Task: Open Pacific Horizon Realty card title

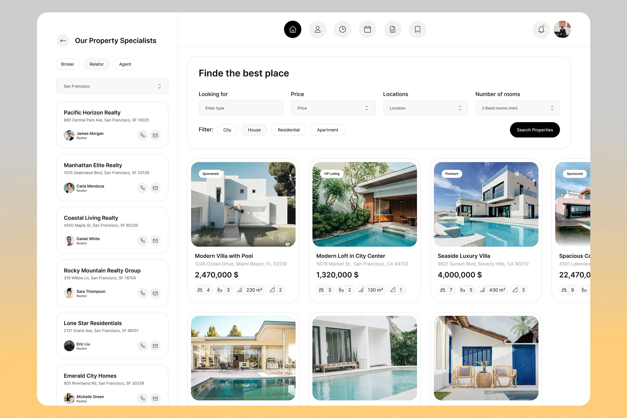Action: pos(92,113)
